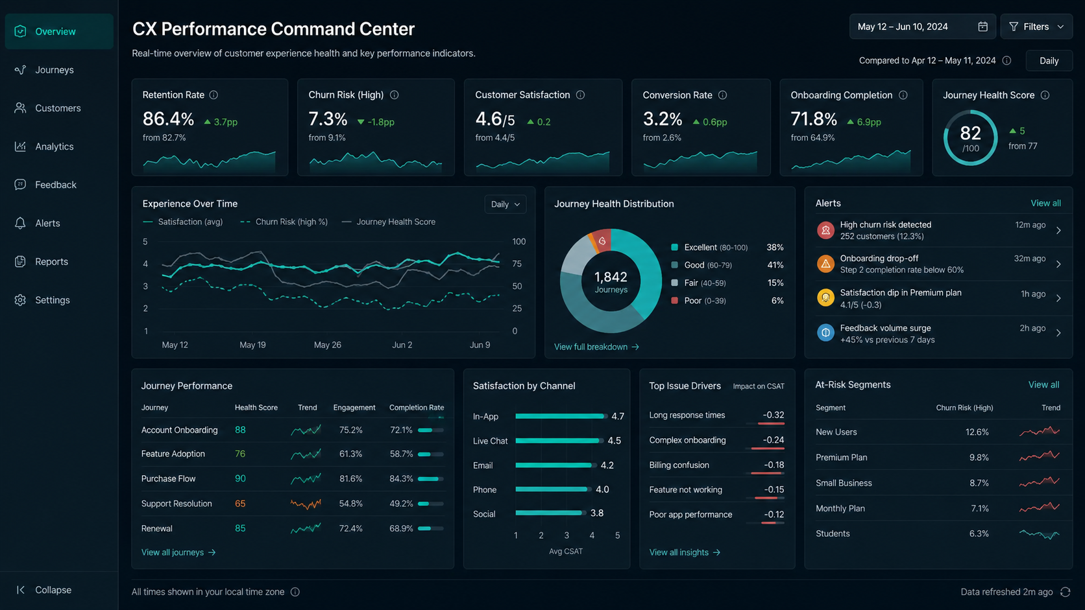
Task: Go to Customers in the sidebar menu
Action: [59, 108]
